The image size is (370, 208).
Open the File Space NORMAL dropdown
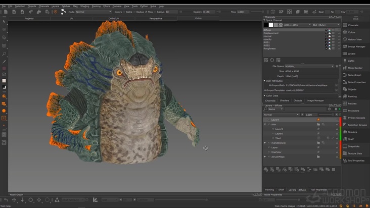[309, 67]
